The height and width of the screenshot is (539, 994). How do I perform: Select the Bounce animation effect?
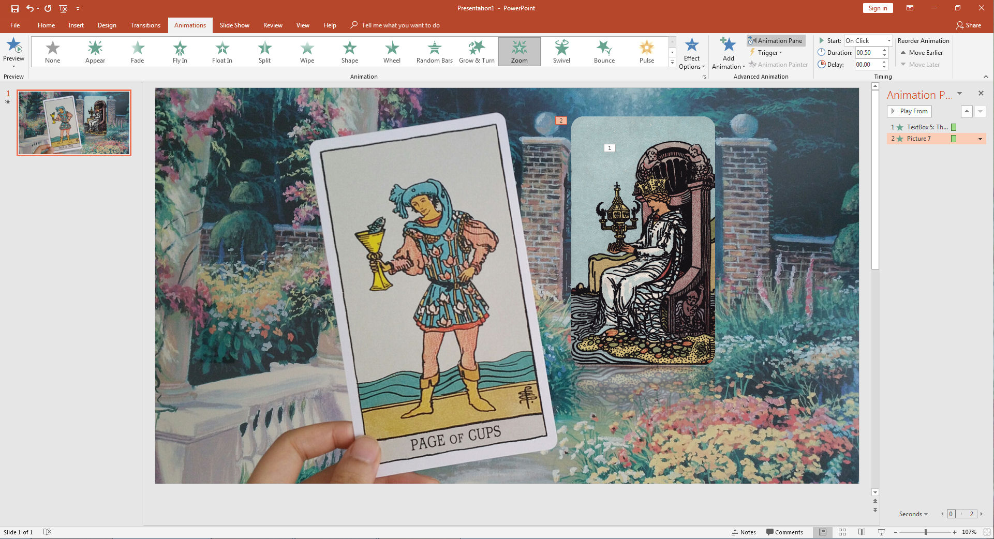click(604, 52)
